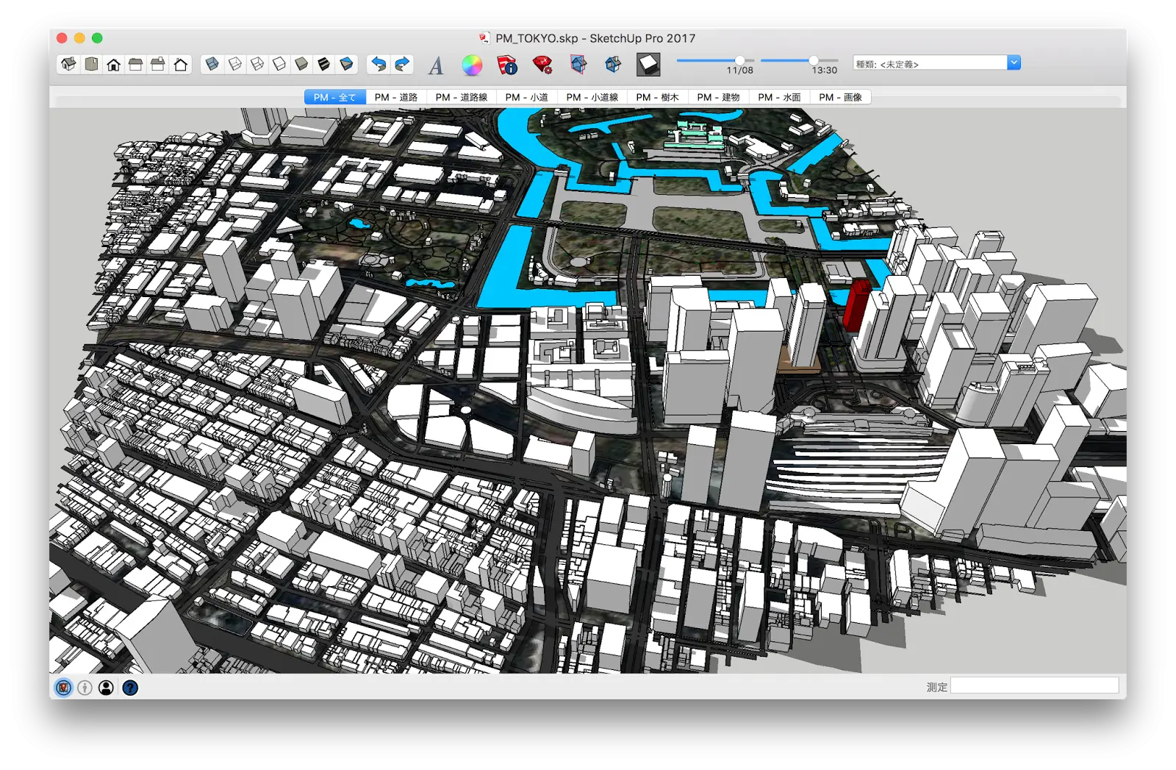The height and width of the screenshot is (770, 1176).
Task: Switch to the PM - 建物 scene tab
Action: pos(719,97)
